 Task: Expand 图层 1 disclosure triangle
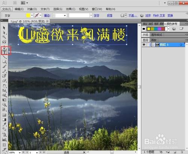click(x=153, y=45)
